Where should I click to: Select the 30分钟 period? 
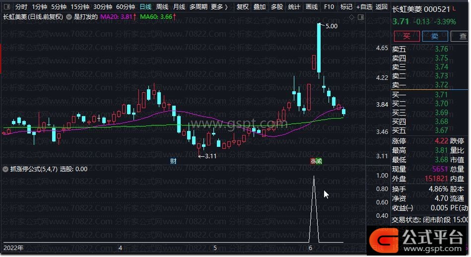(103, 6)
